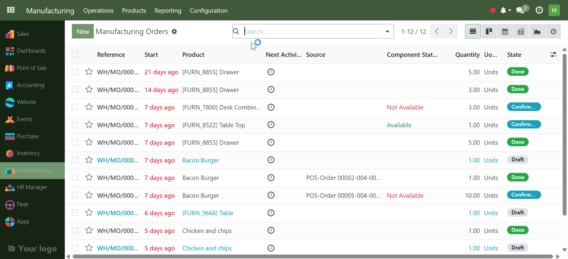Star the Table Top manufacturing order

(x=89, y=125)
